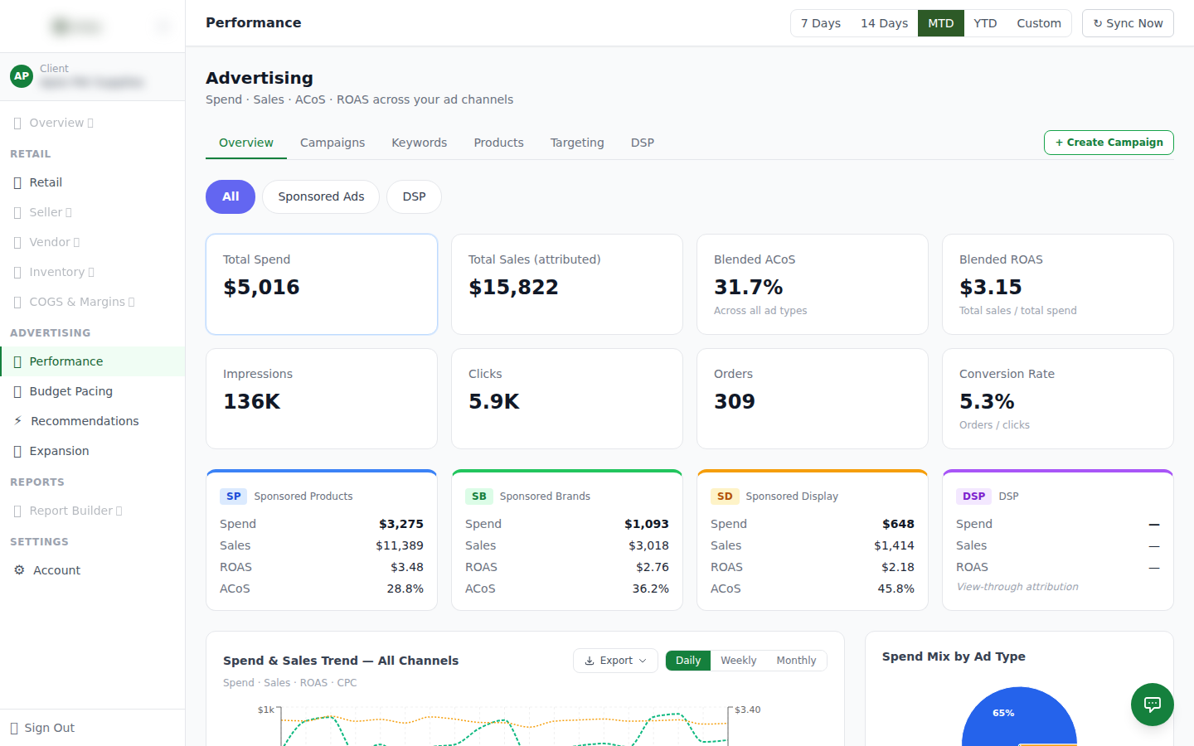Viewport: 1194px width, 746px height.
Task: Select the 14 Days range
Action: 884,23
